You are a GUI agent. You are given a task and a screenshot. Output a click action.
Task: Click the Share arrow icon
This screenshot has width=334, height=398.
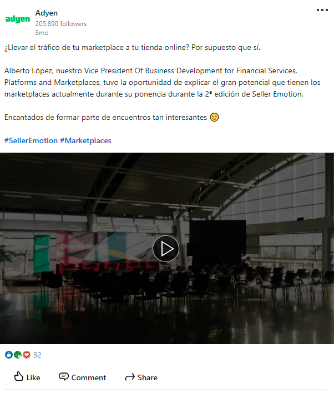(x=130, y=377)
